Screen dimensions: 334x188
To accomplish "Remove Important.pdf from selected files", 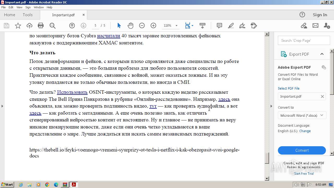I will click(322, 97).
